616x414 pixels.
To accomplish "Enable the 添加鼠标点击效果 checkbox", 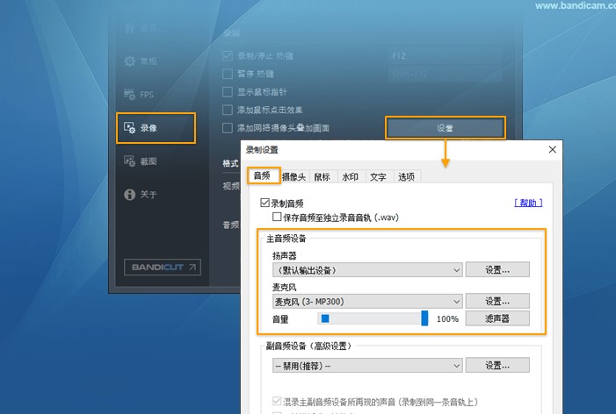I will tap(228, 110).
